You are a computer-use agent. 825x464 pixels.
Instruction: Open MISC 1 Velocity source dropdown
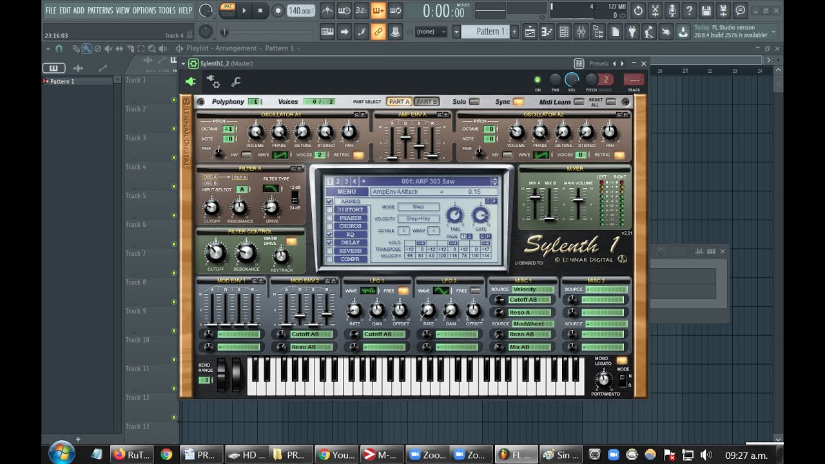click(532, 289)
